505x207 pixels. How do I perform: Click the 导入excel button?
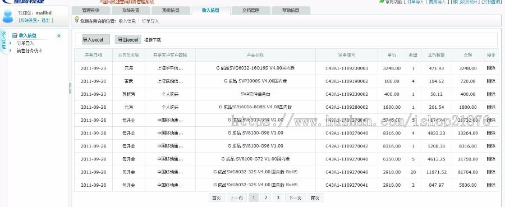95,39
